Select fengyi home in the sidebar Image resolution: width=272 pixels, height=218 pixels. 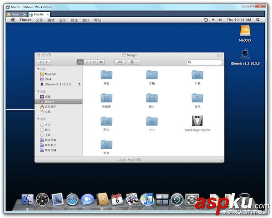(x=58, y=102)
